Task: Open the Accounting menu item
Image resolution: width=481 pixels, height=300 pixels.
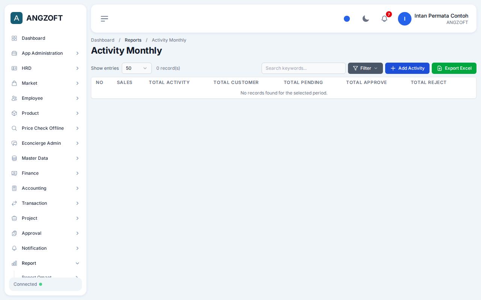Action: (x=45, y=188)
